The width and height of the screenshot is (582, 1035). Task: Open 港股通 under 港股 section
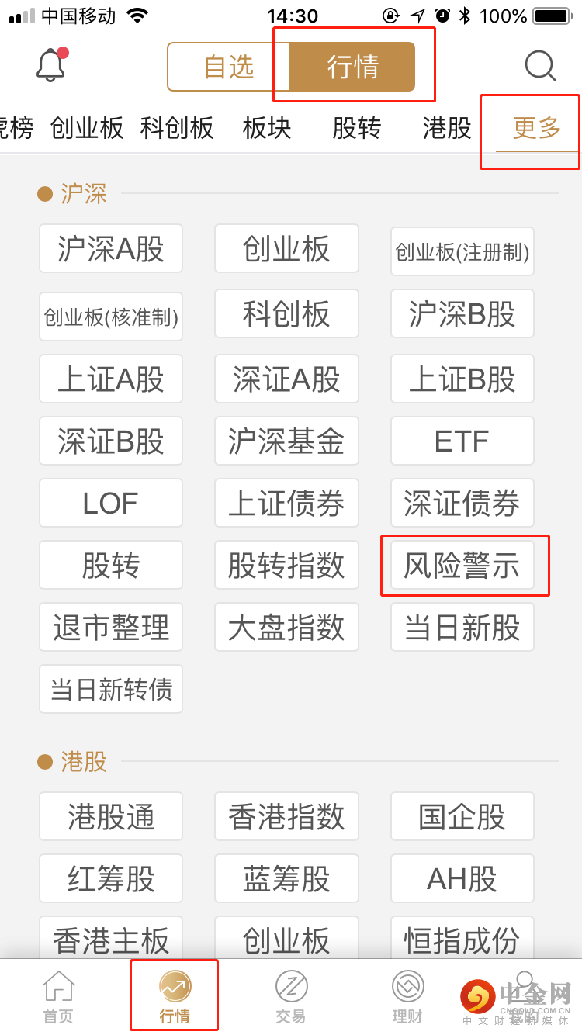click(111, 817)
